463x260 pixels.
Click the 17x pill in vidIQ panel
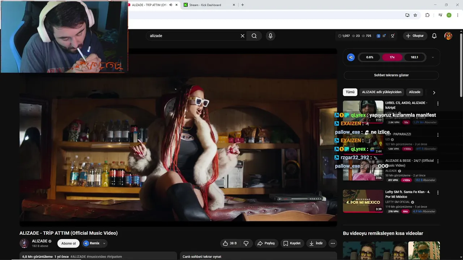392,57
